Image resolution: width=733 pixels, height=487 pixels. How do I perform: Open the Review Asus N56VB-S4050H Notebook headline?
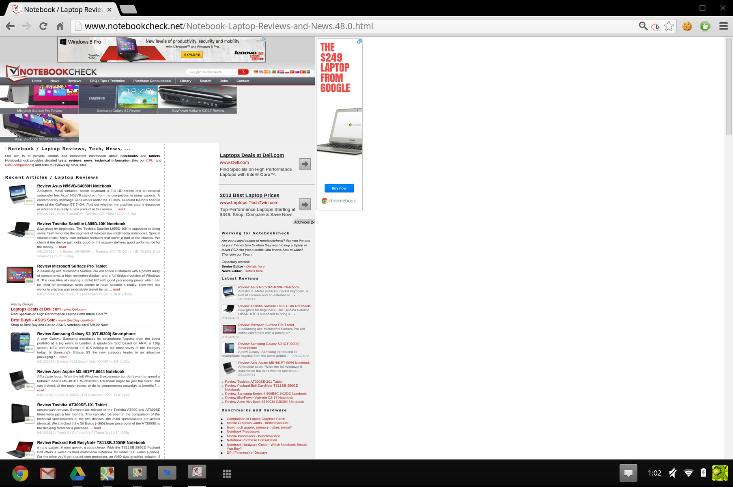pos(74,186)
